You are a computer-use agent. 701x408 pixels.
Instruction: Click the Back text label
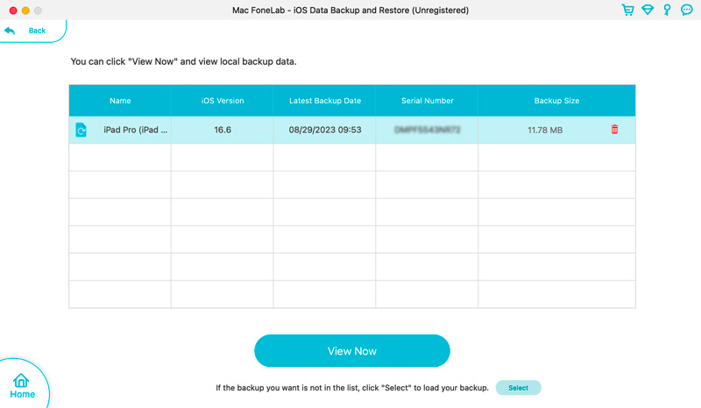pyautogui.click(x=37, y=31)
